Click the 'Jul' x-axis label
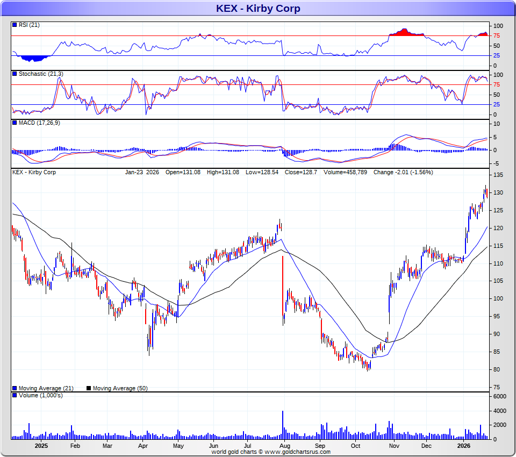The width and height of the screenshot is (516, 457). [x=247, y=446]
